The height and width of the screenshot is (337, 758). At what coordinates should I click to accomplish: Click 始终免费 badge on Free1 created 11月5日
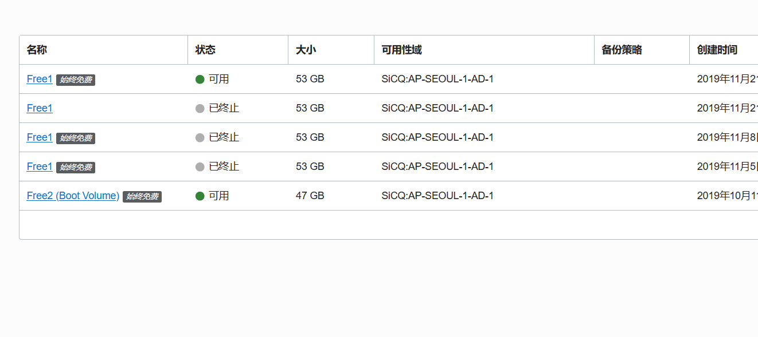(x=76, y=168)
